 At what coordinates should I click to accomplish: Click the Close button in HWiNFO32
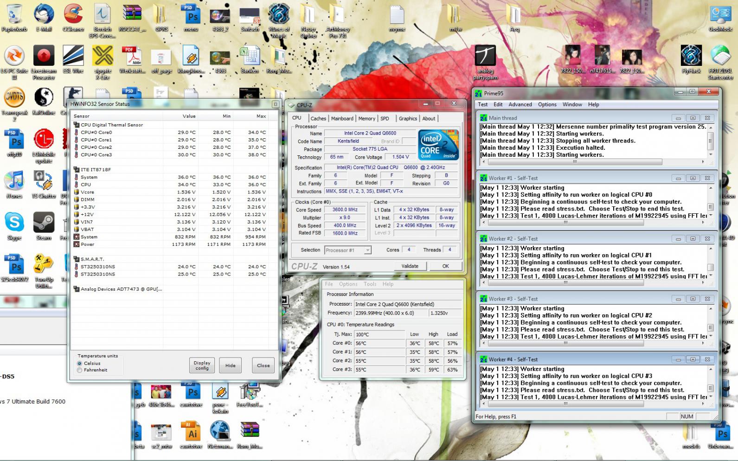[263, 365]
